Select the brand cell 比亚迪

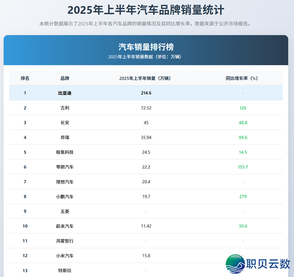65,93
